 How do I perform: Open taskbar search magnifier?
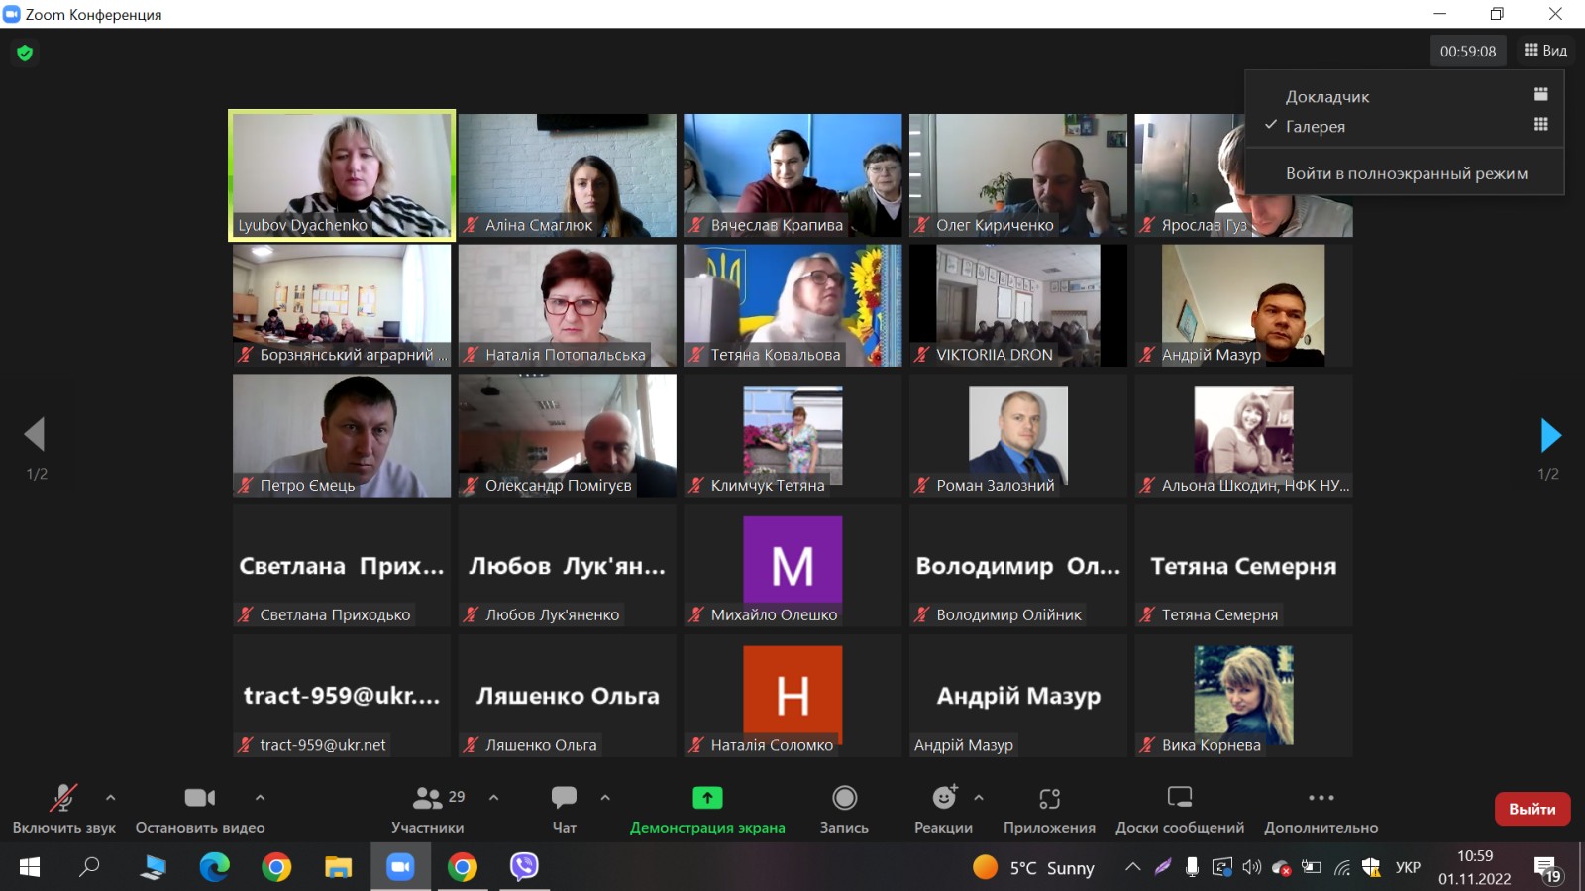tap(90, 867)
